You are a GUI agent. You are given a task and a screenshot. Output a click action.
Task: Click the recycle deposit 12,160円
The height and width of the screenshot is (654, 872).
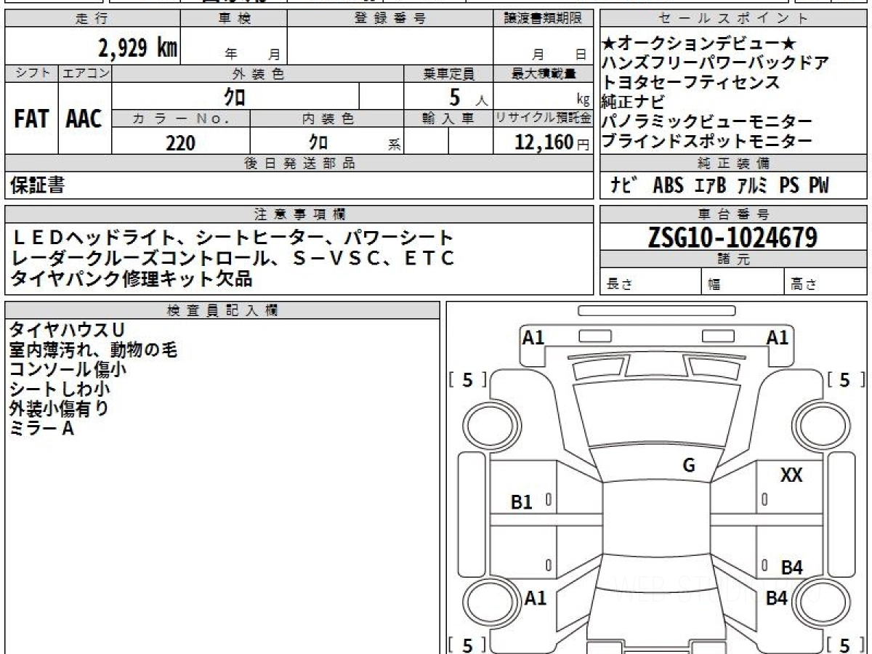552,142
